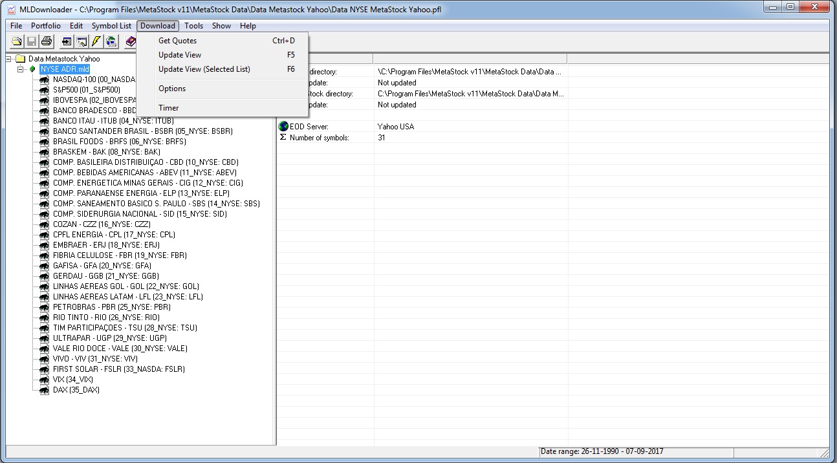The height and width of the screenshot is (463, 837).
Task: Click the globe icon beside EOD Server
Action: point(283,127)
